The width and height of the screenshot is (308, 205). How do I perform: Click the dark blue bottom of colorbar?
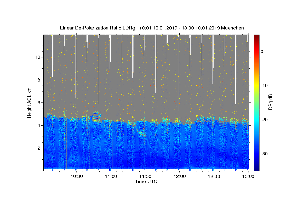point(257,169)
